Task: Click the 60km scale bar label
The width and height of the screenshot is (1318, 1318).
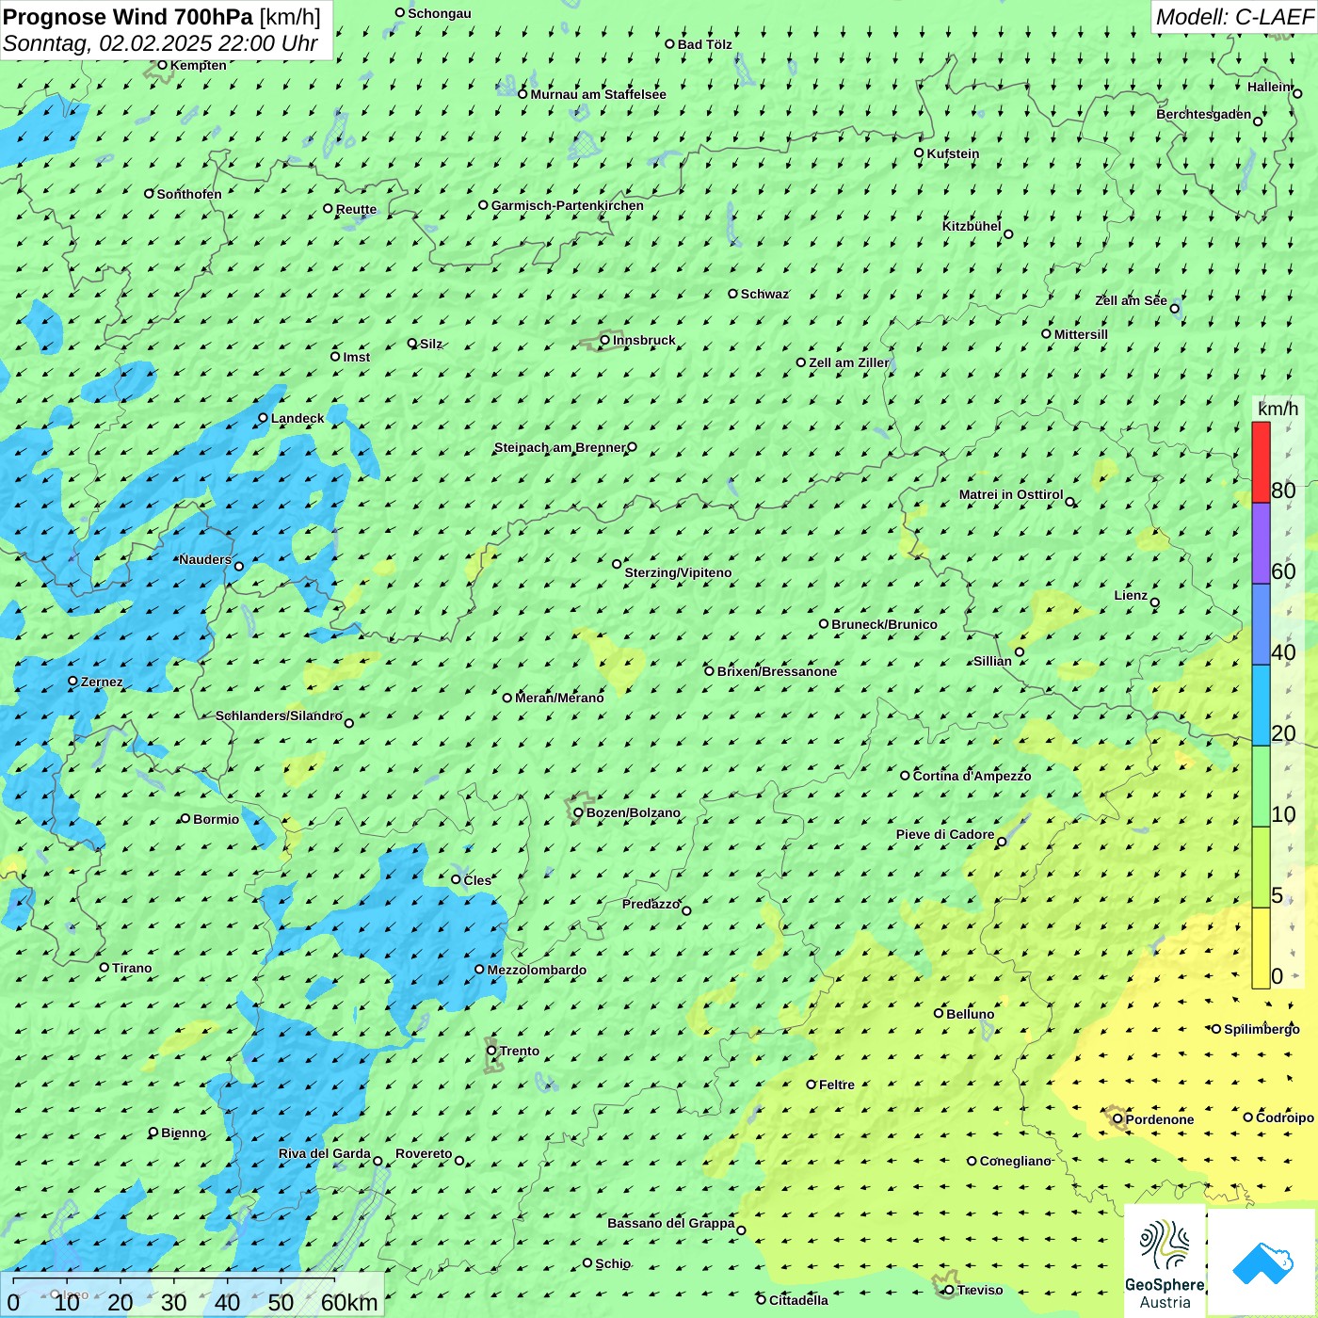Action: (x=349, y=1303)
